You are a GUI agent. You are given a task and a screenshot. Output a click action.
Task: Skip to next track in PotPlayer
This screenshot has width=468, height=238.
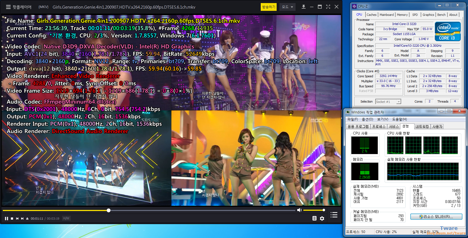tap(22, 219)
